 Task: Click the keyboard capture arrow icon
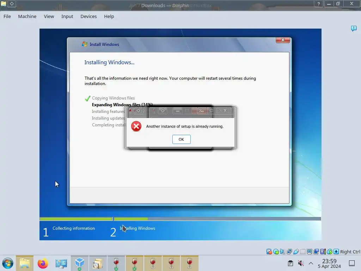[336, 252]
